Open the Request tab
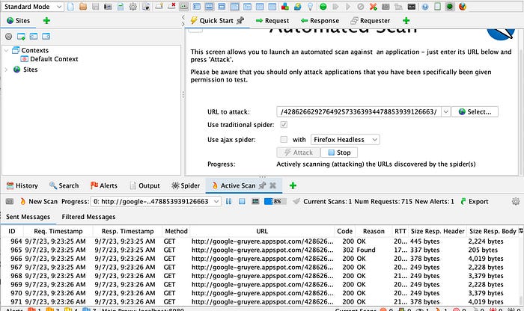524x311 pixels. click(272, 20)
